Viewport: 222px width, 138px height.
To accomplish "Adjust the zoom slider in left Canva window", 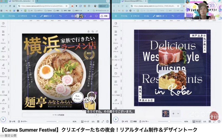I will pyautogui.click(x=57, y=121).
